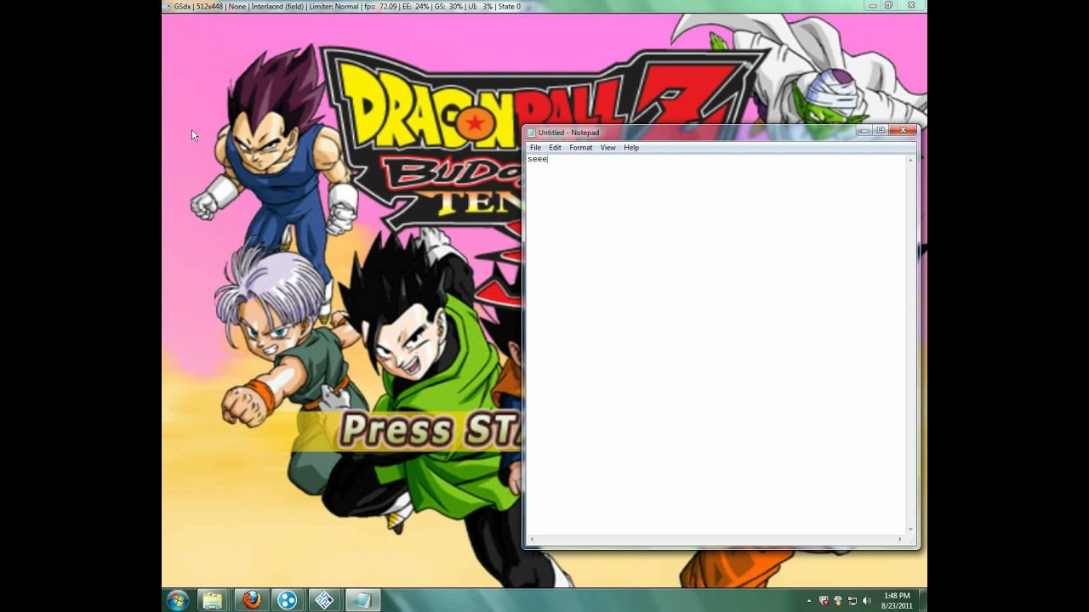Click the Notepad title bar icon
1089x612 pixels.
click(532, 133)
